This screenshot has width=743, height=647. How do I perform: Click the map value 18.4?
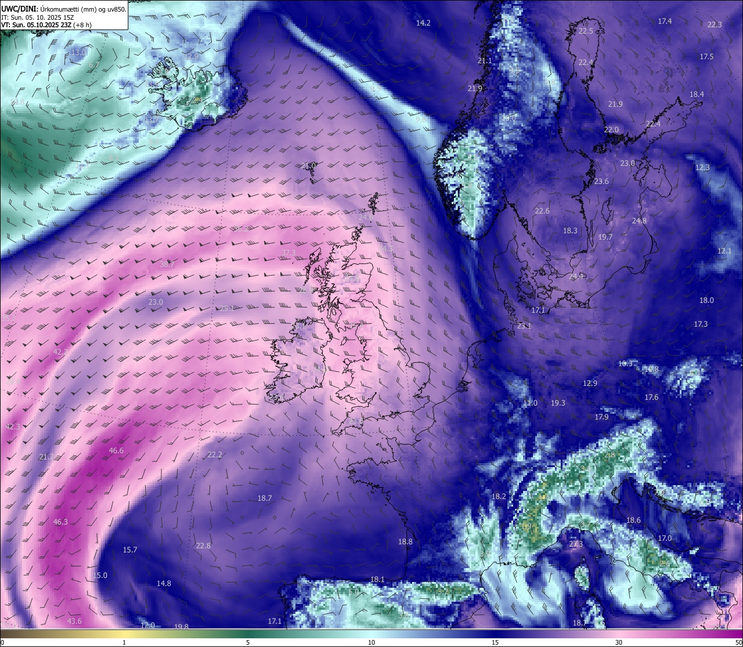(x=697, y=95)
